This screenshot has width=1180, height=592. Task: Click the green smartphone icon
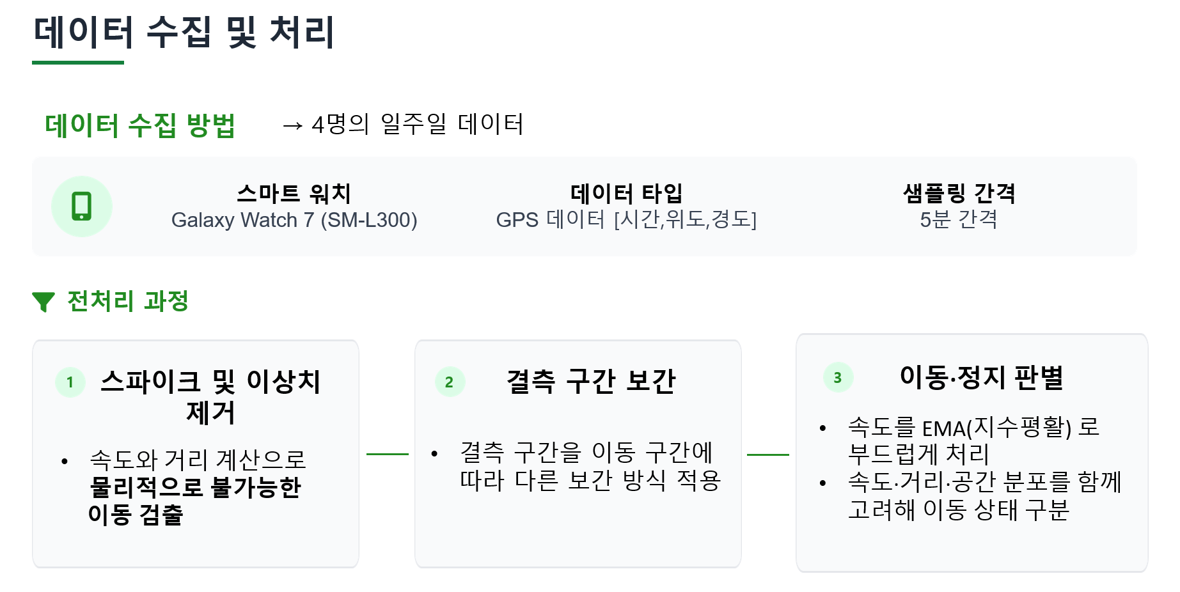[82, 206]
